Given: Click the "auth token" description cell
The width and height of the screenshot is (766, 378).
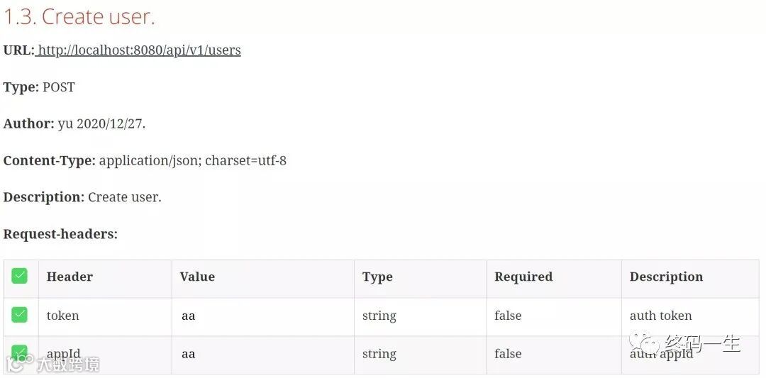Looking at the screenshot, I should pyautogui.click(x=661, y=316).
